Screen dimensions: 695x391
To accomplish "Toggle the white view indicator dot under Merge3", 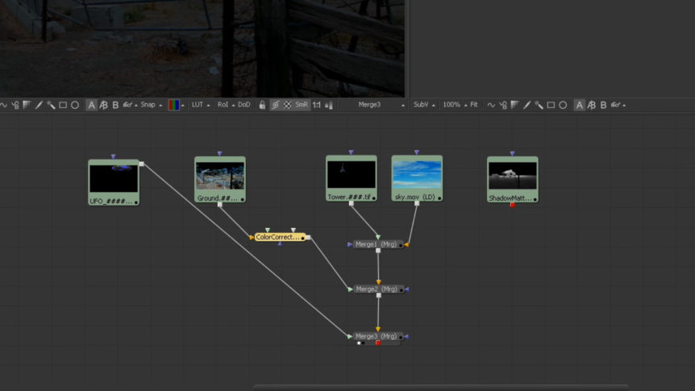I will (x=359, y=343).
